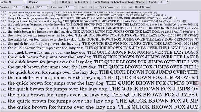
Task: Select the 25,0 size sample row
Action: click(x=99, y=48)
